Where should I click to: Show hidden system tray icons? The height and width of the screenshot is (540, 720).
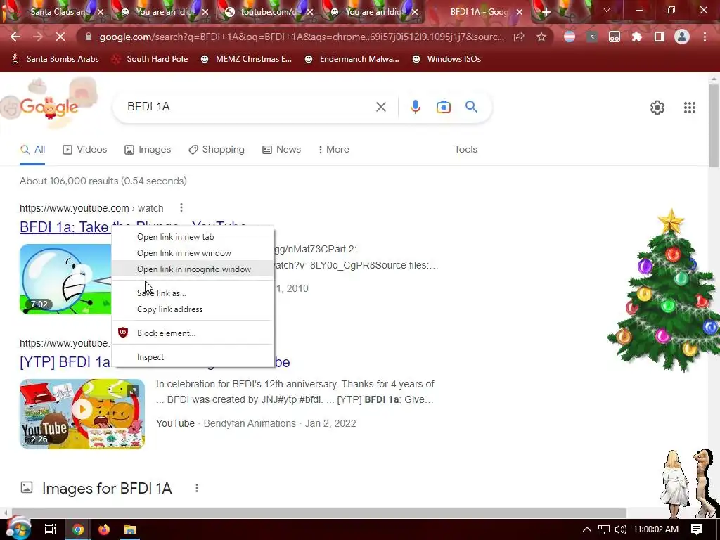[587, 529]
